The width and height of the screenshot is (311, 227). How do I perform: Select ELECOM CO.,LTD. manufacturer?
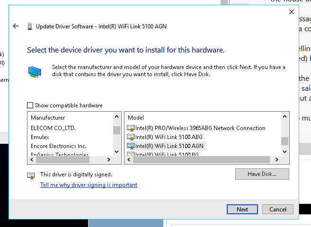[53, 128]
